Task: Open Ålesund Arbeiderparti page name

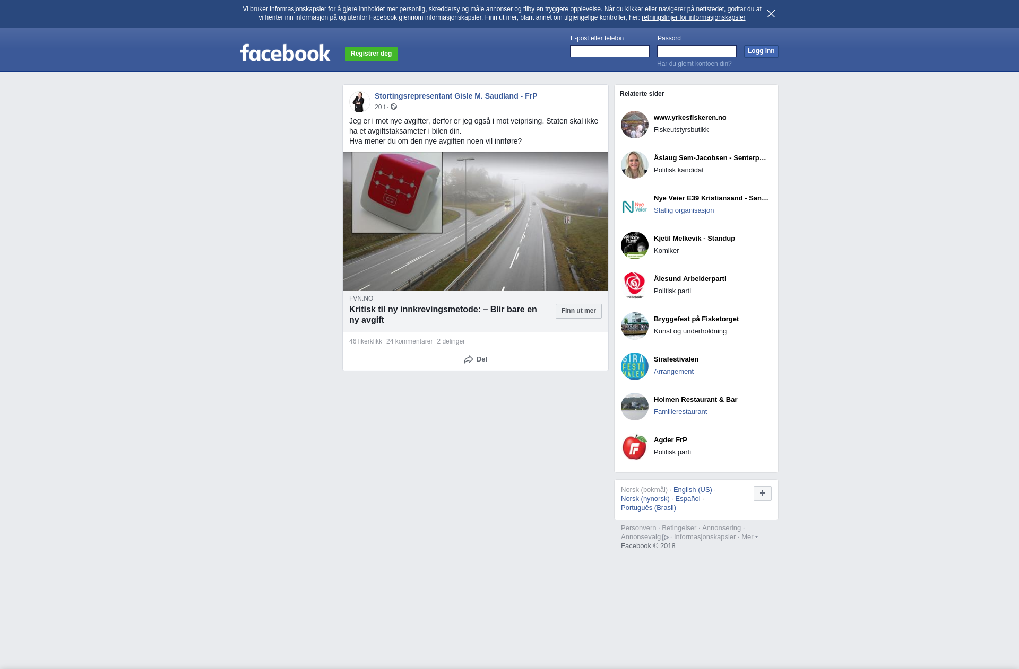Action: pos(690,279)
